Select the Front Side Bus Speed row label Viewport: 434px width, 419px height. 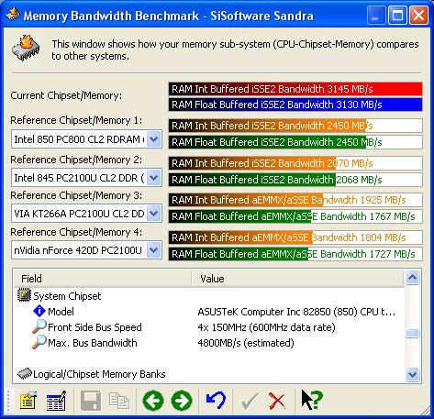(95, 327)
